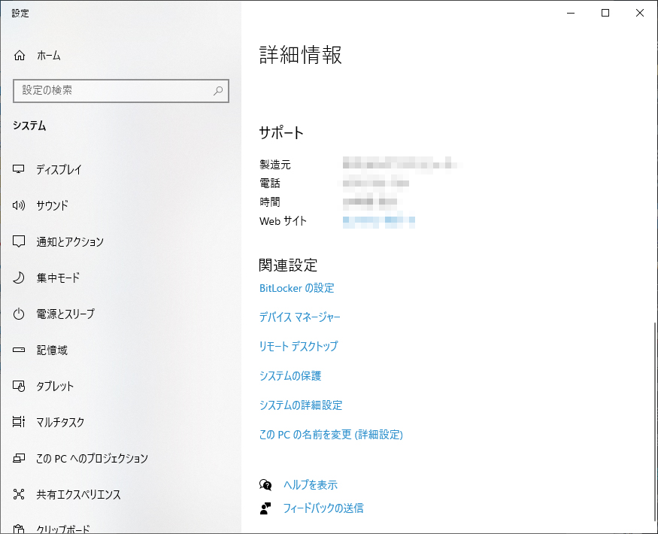The width and height of the screenshot is (658, 534).
Task: Click the Tablet icon in sidebar
Action: (x=20, y=387)
